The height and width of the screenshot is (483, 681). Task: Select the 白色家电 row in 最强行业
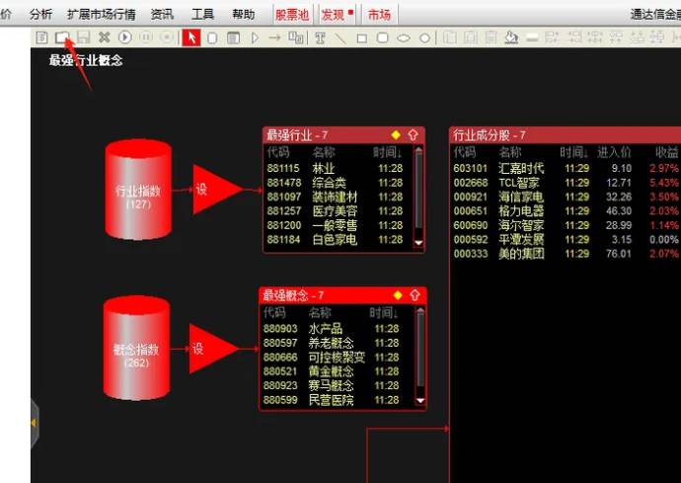(339, 240)
